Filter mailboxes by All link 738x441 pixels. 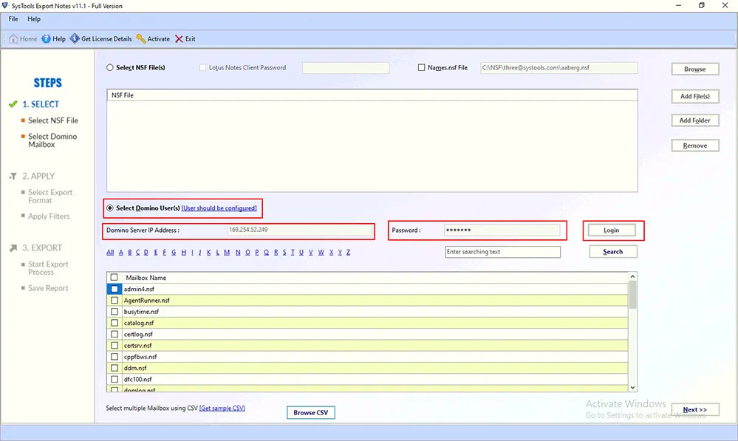110,253
